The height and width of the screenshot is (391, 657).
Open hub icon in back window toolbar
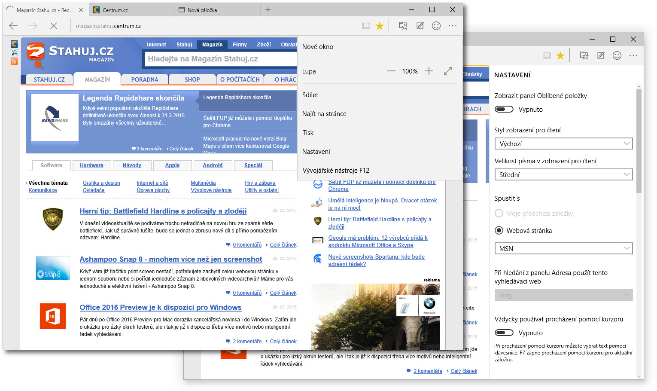tap(584, 55)
